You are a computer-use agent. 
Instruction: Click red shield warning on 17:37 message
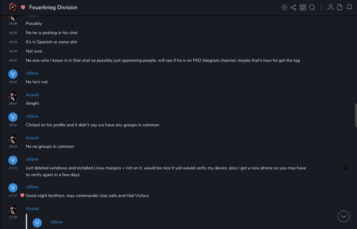(22, 195)
